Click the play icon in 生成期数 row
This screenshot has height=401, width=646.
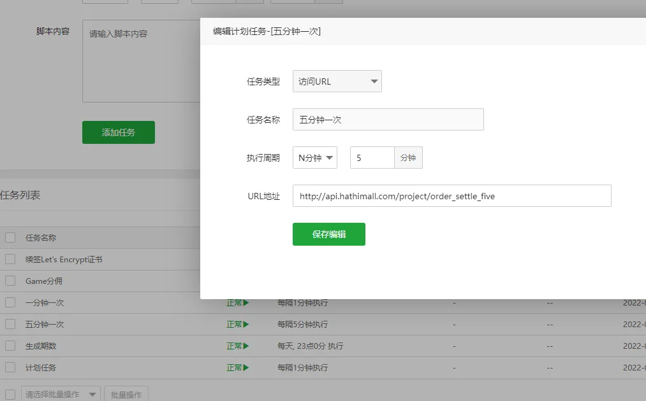(246, 346)
